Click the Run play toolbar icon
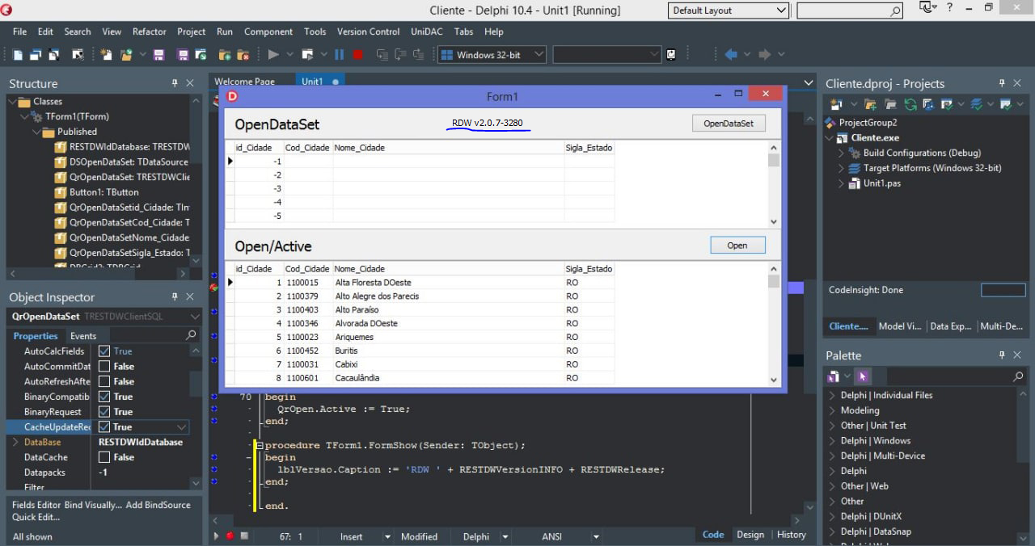Viewport: 1035px width, 546px height. (273, 54)
